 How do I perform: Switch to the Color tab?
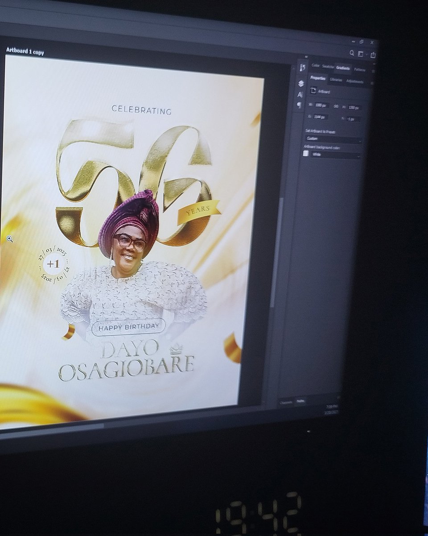point(316,66)
